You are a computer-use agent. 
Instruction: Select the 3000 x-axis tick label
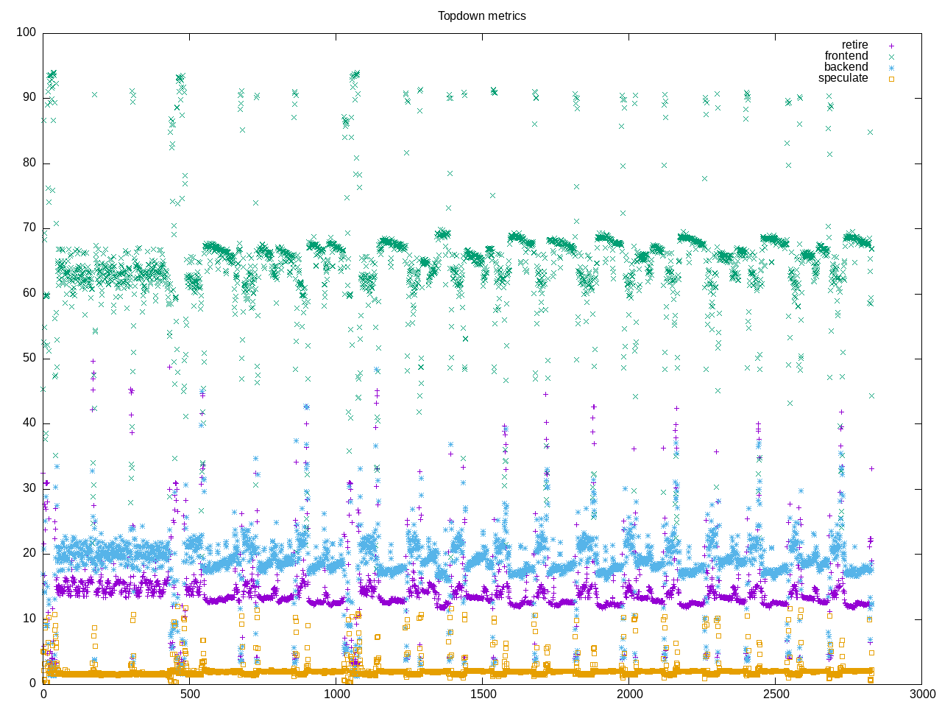(x=921, y=694)
